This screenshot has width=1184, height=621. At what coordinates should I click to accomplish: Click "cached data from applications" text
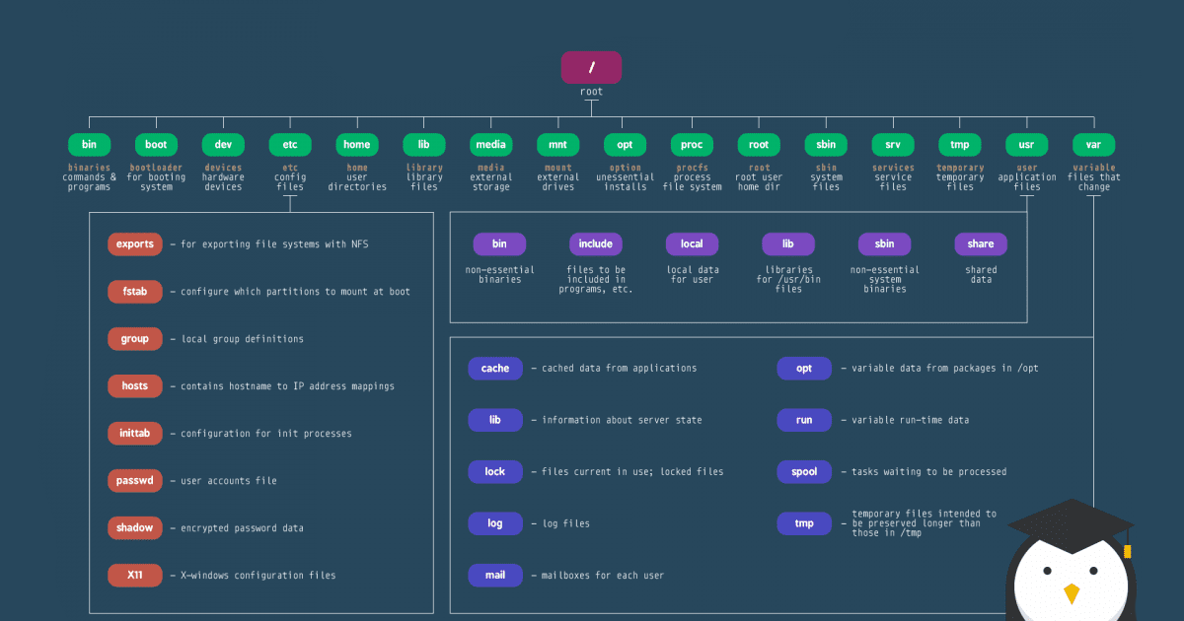pos(620,369)
